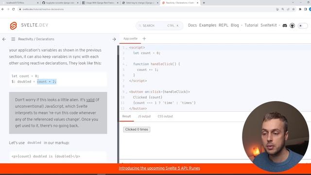The width and height of the screenshot is (311, 175).
Task: Switch to the 'Select tag to change' Django tab
Action: click(140, 3)
